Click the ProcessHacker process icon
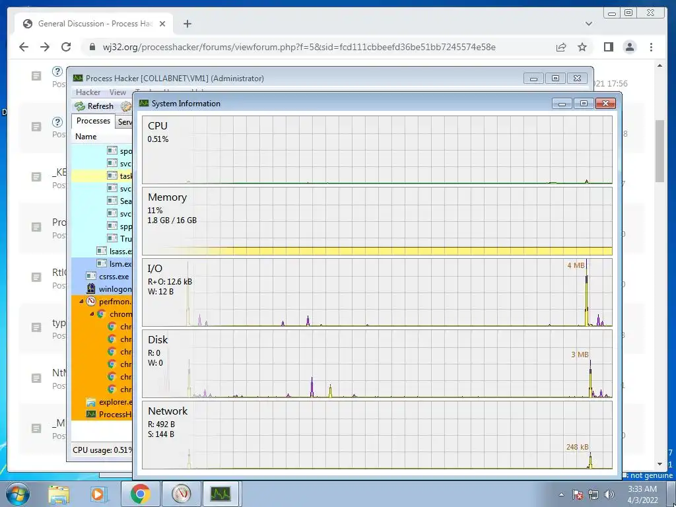Viewport: 676px width, 507px height. tap(90, 415)
